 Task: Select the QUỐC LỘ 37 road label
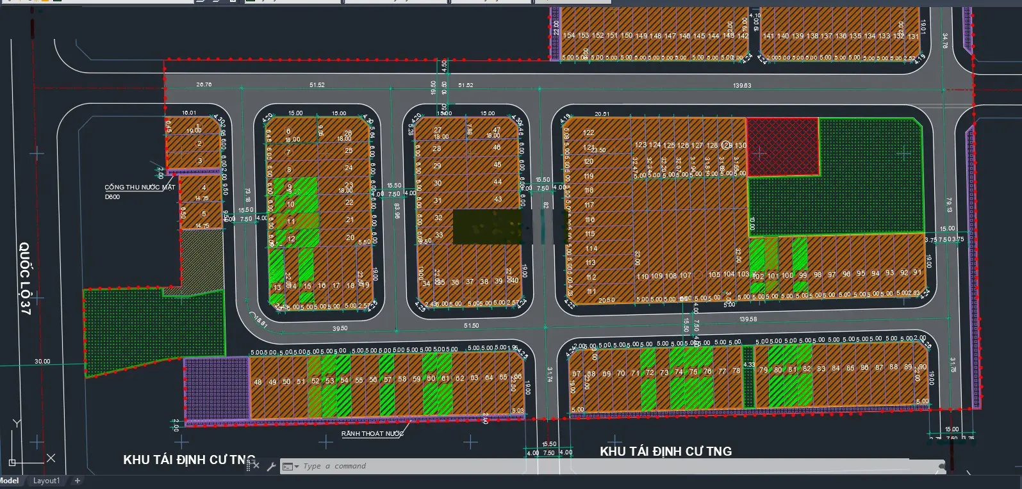pyautogui.click(x=25, y=278)
